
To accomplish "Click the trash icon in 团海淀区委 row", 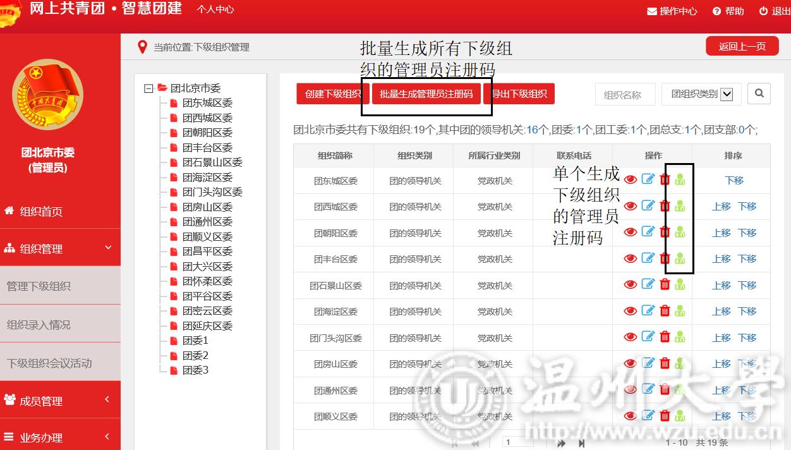I will 665,311.
